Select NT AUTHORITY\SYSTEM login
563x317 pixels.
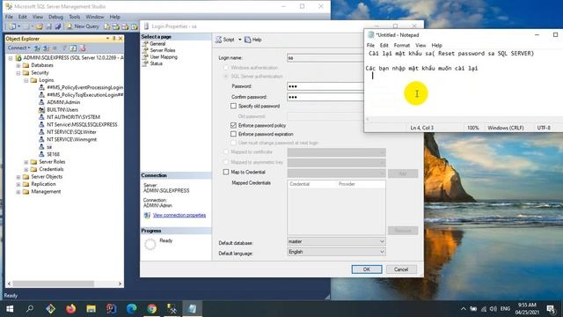pyautogui.click(x=73, y=117)
